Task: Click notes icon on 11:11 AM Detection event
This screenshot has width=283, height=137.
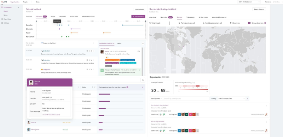Action: [x=87, y=60]
